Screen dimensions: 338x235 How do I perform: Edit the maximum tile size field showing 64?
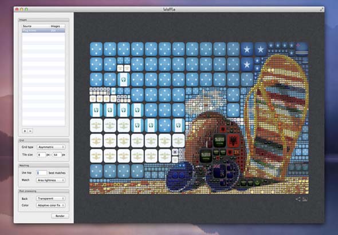(x=57, y=155)
